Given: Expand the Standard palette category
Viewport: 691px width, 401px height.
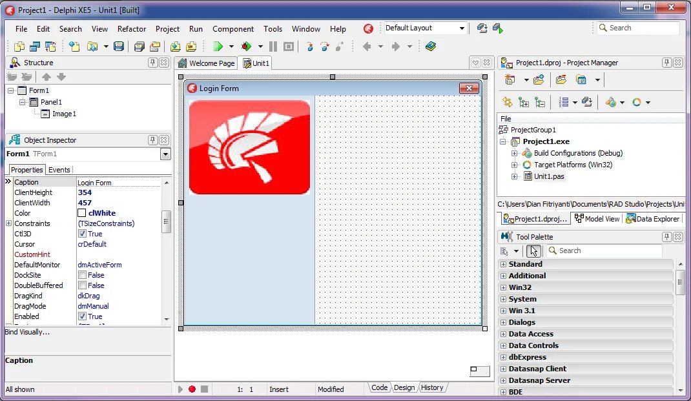Looking at the screenshot, I should (x=503, y=264).
